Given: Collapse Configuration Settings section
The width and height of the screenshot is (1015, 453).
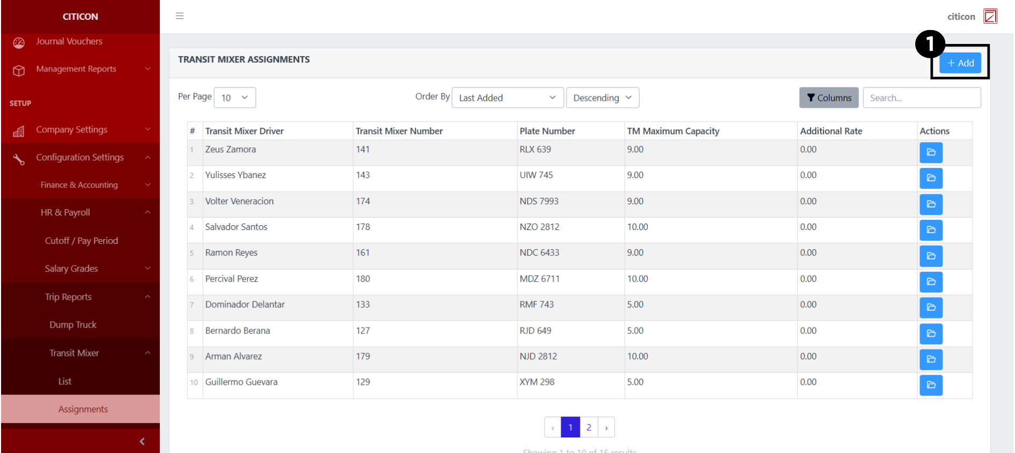Looking at the screenshot, I should pyautogui.click(x=80, y=157).
